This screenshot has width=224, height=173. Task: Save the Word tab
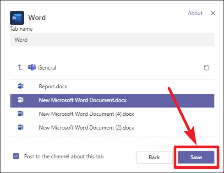pos(196,157)
